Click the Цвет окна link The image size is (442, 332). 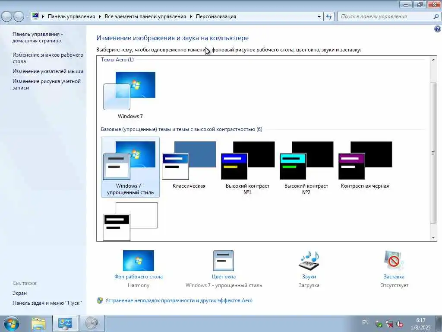coord(224,277)
